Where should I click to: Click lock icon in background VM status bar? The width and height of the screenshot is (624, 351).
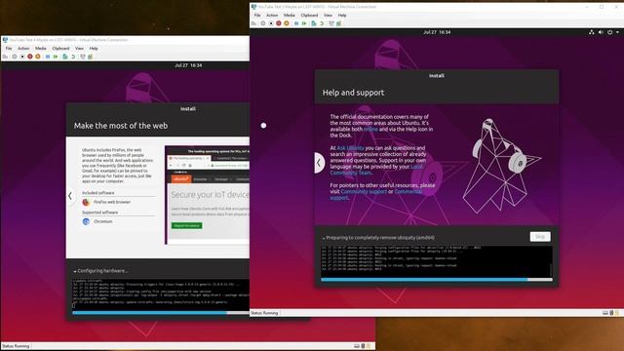369,346
